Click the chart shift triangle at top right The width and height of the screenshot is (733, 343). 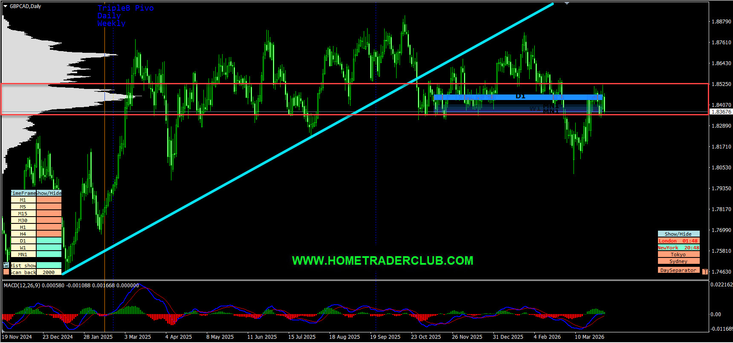[567, 3]
